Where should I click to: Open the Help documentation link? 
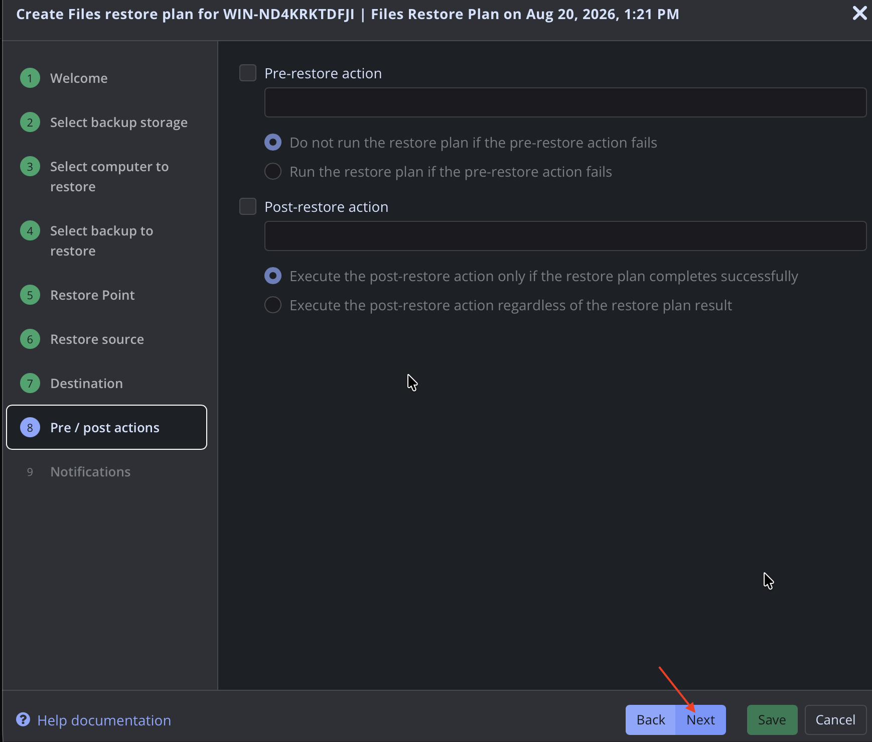104,720
